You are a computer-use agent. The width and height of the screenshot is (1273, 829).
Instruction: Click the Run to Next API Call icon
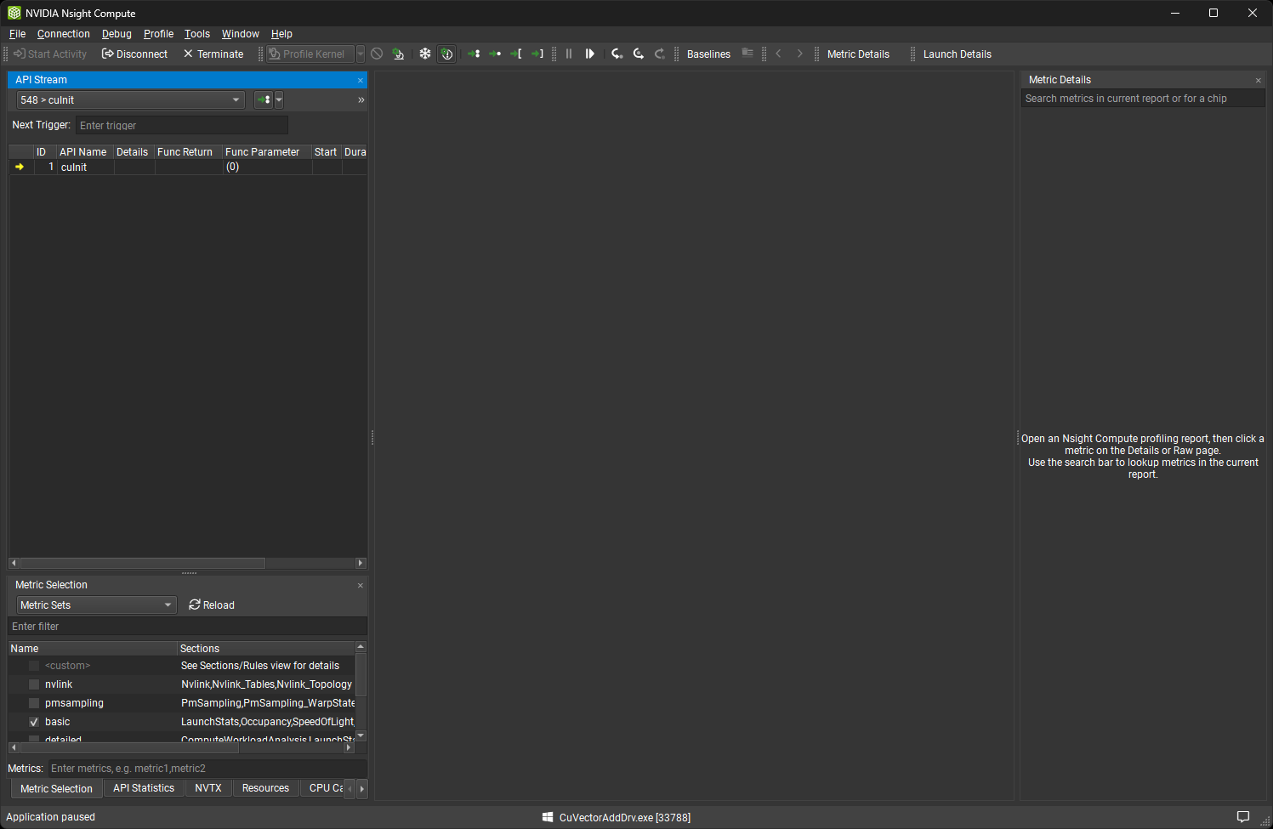click(494, 54)
